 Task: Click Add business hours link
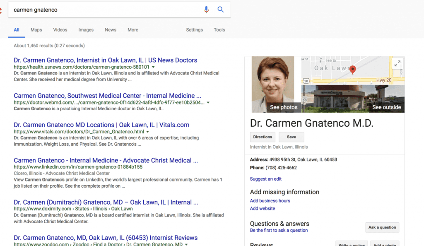[x=270, y=201]
